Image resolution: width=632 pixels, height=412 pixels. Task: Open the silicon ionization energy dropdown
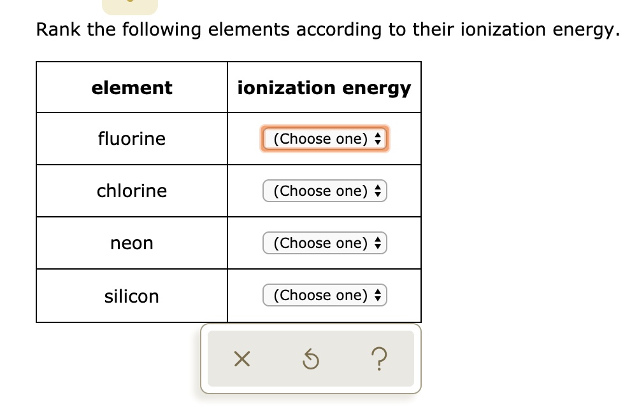pos(324,295)
